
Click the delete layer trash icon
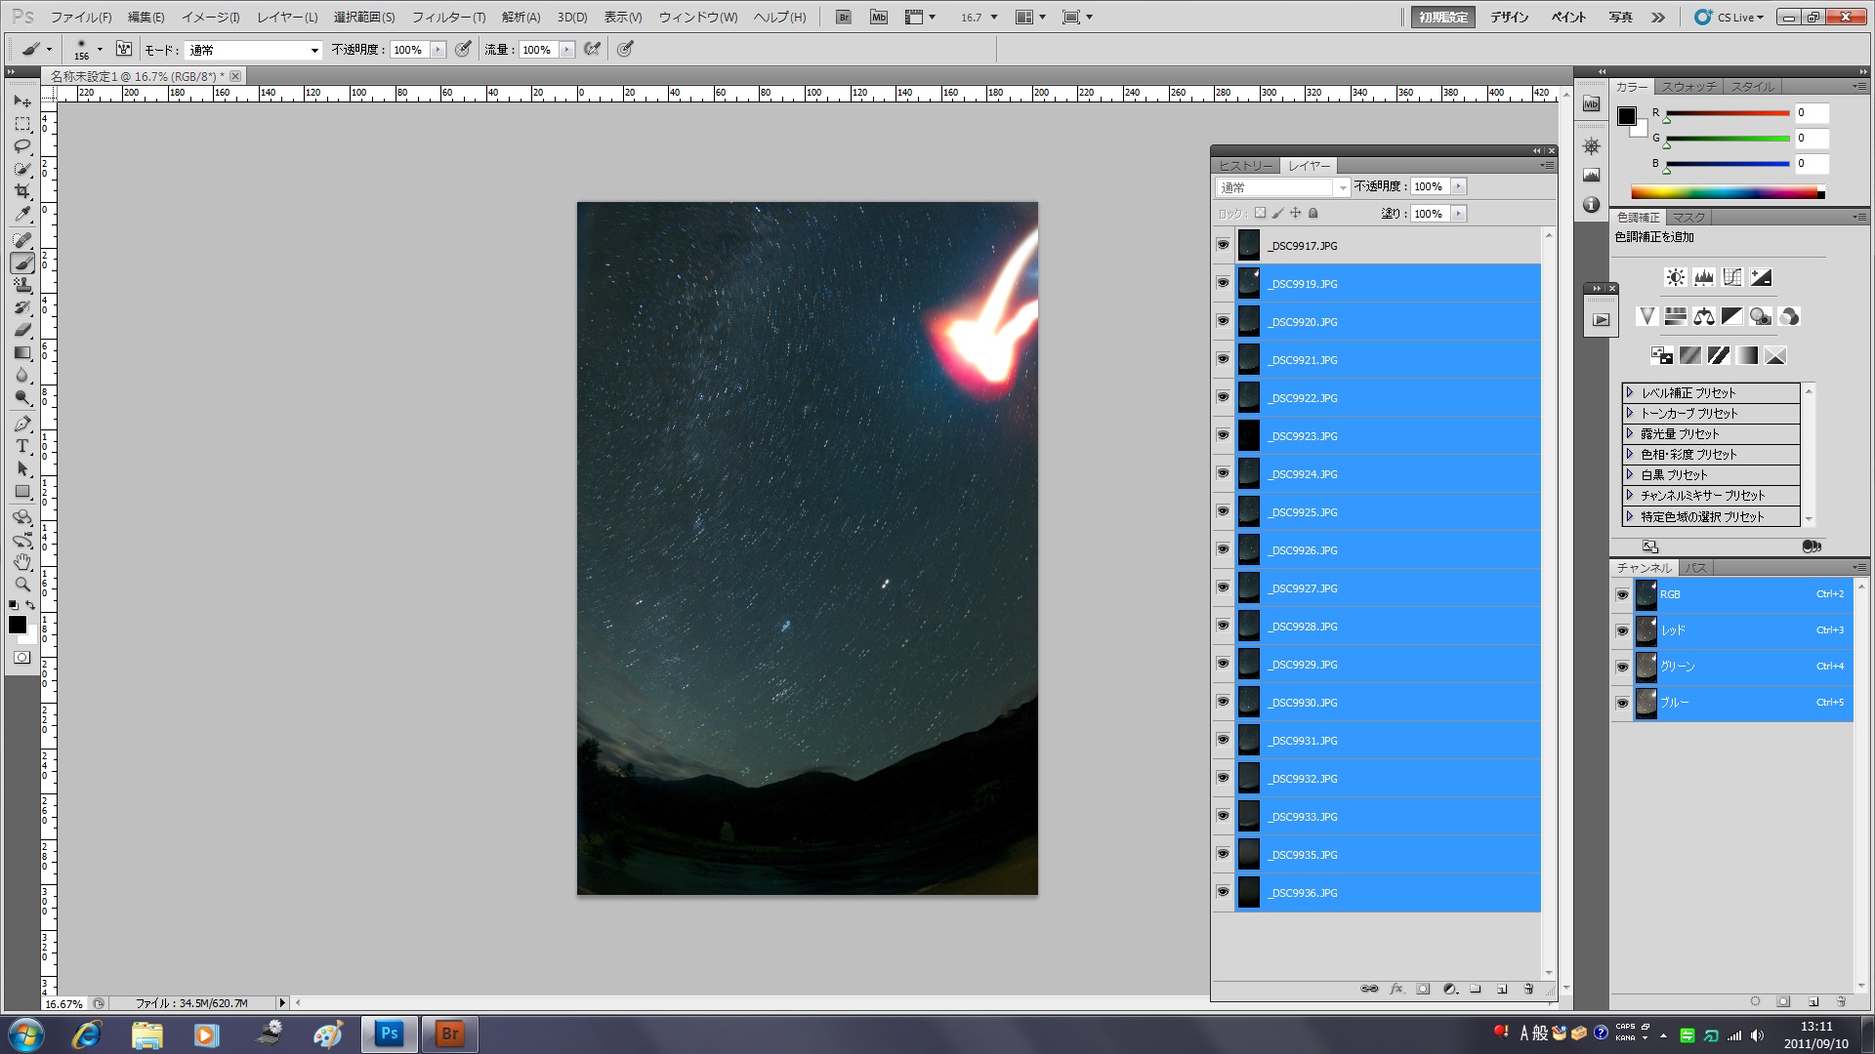click(1528, 989)
